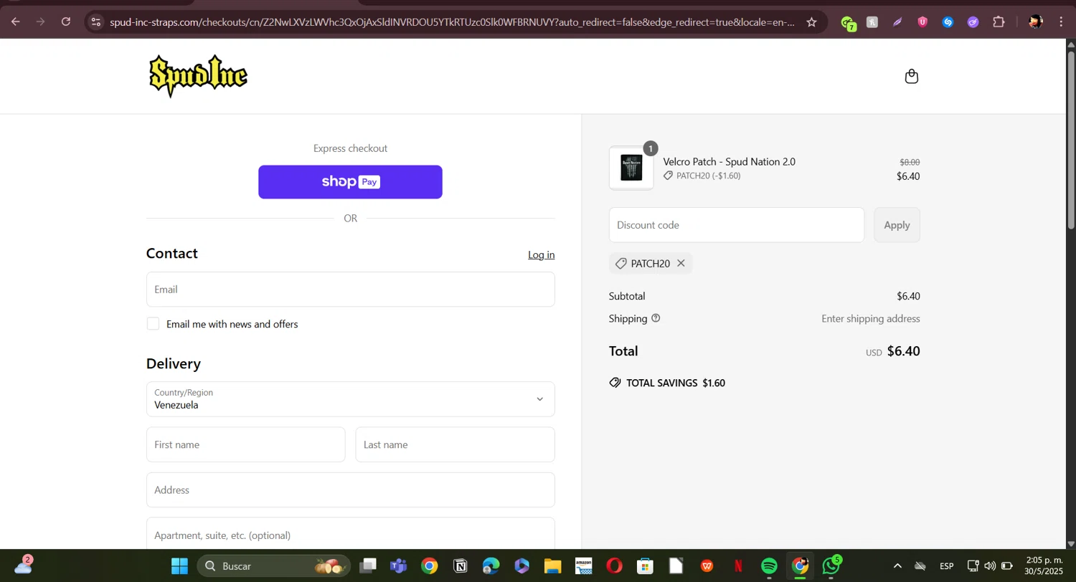Open the weather widget on taskbar
The image size is (1076, 582).
pos(23,566)
